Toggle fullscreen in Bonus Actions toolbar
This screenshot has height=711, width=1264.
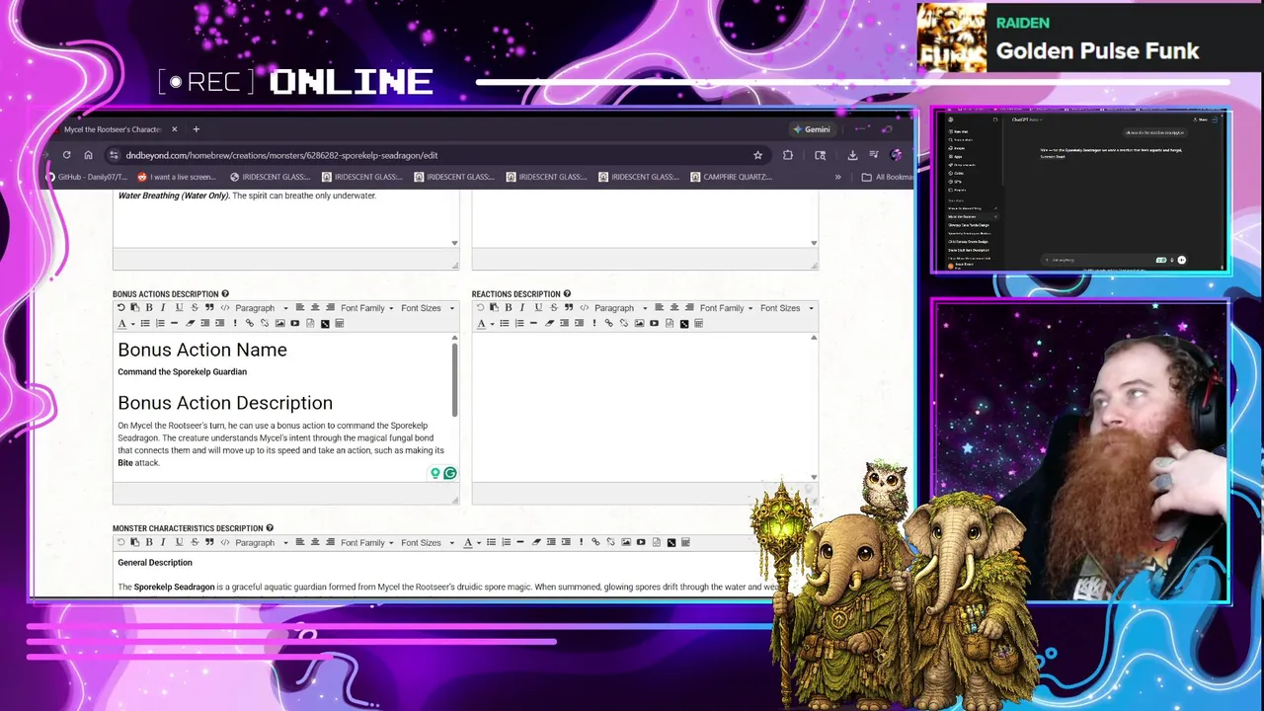[x=325, y=324]
